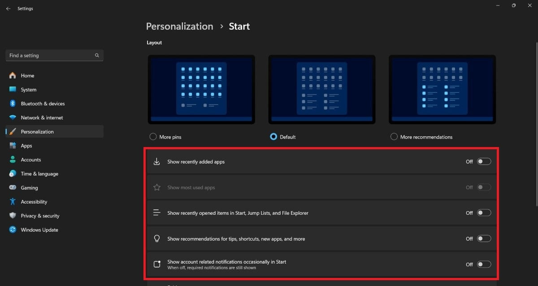Open Privacy & security label
The image size is (538, 286).
pos(40,216)
